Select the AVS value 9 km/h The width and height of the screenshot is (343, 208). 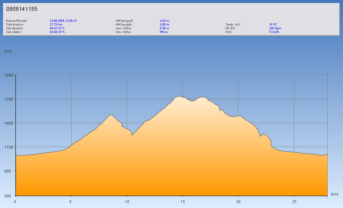point(274,32)
